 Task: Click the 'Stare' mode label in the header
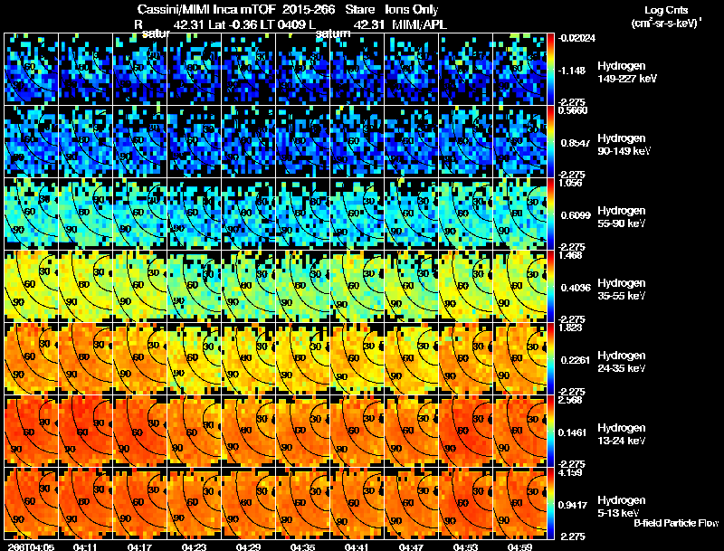point(360,10)
